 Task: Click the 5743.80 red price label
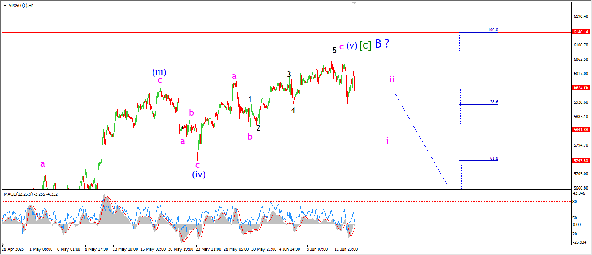tap(581, 161)
